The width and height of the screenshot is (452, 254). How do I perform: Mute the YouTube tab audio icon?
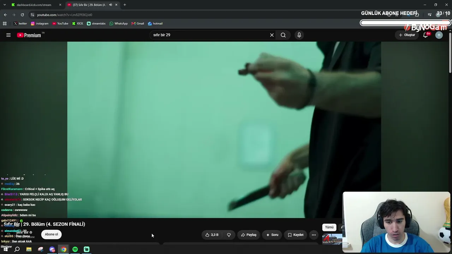point(111,5)
